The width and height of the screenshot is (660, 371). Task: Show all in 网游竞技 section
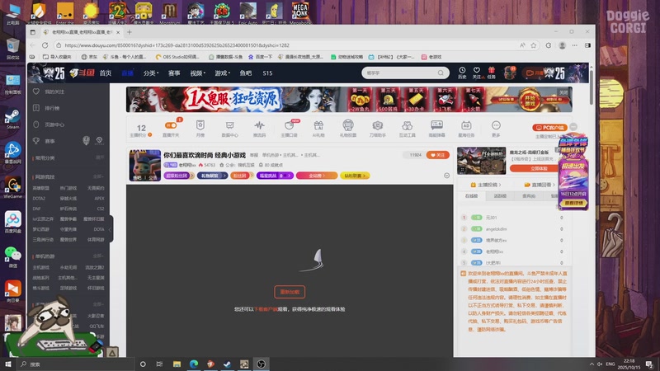click(x=98, y=176)
